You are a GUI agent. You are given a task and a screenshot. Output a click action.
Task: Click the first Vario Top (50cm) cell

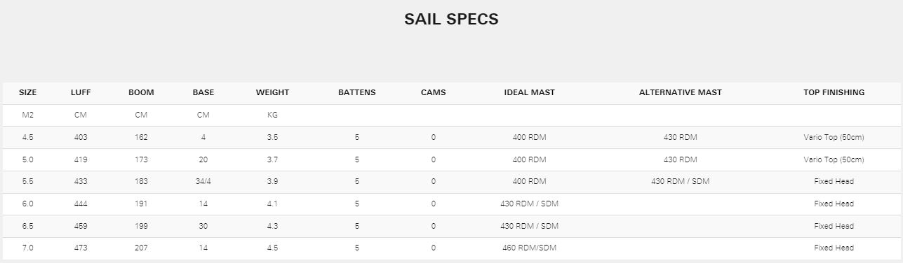834,137
